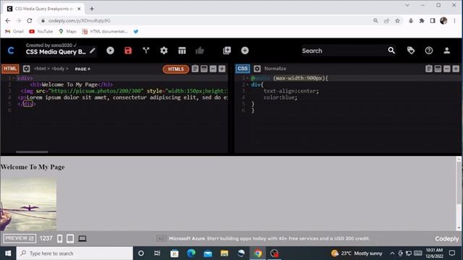The height and width of the screenshot is (260, 463).
Task: Click the weather widget in taskbar
Action: 357,253
